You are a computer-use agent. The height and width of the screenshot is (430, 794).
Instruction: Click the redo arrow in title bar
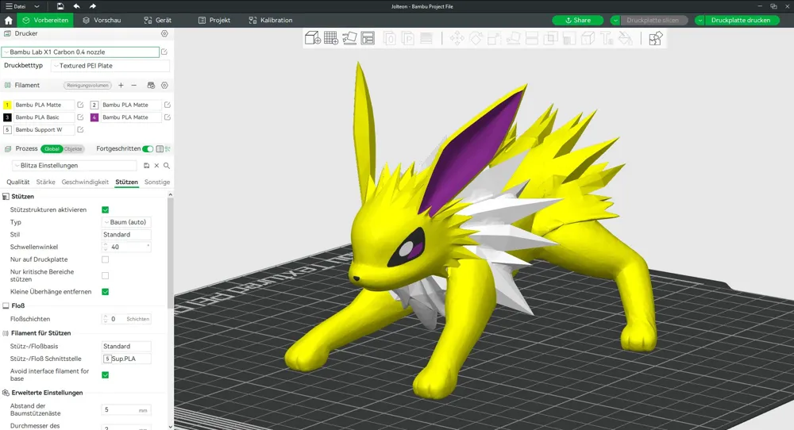click(93, 6)
